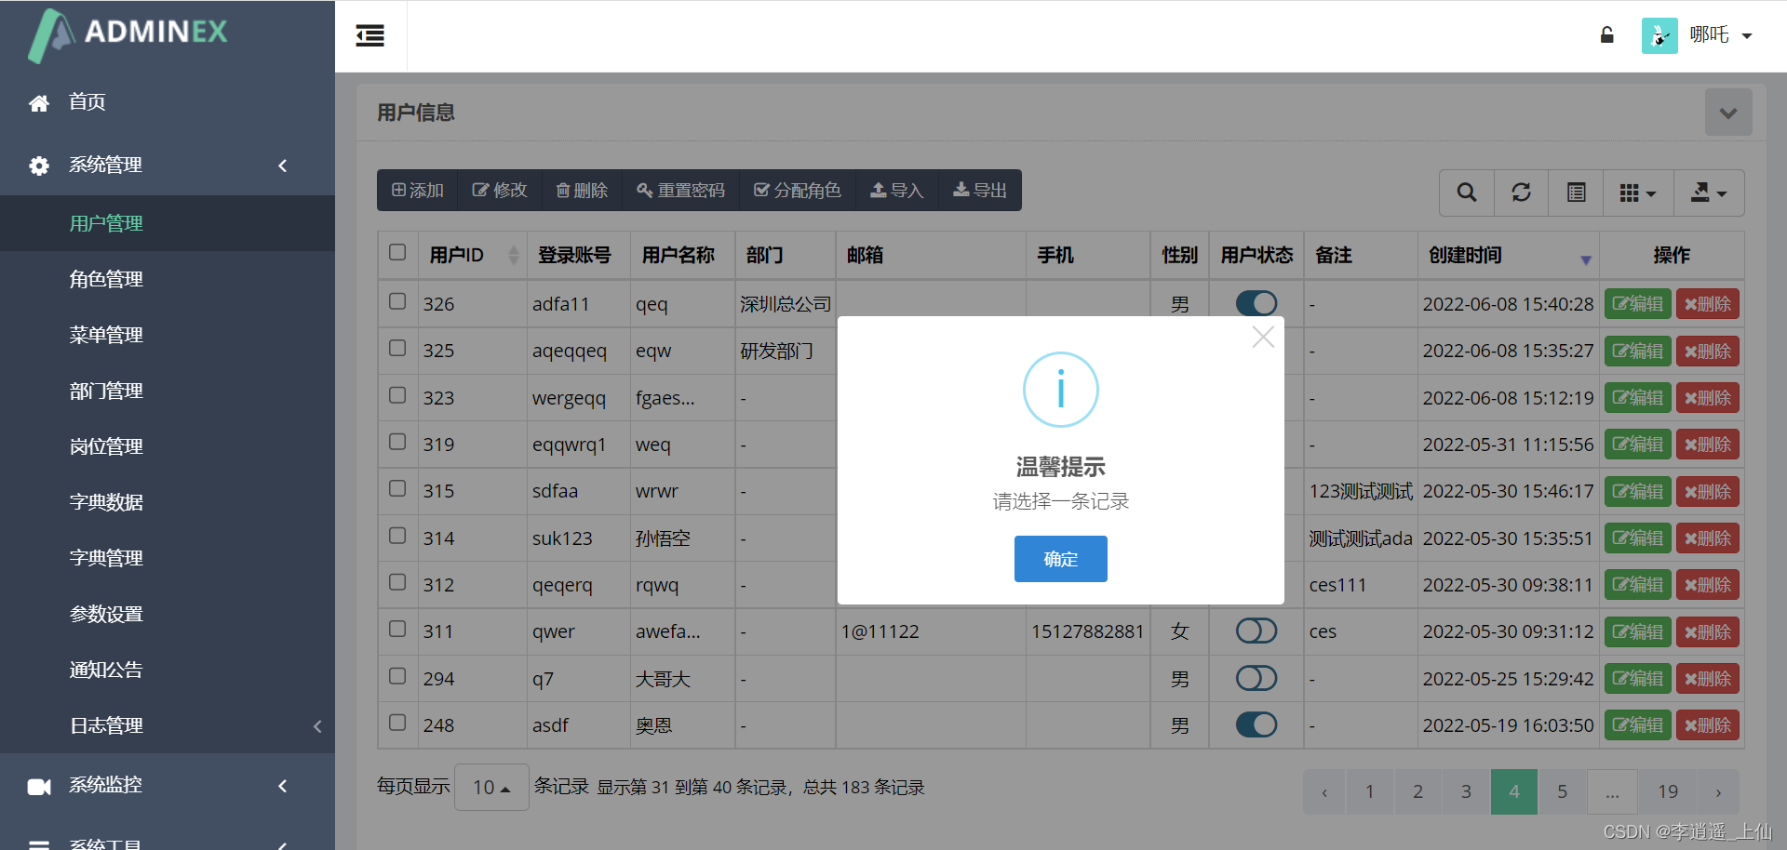Toggle the sidebar collapse hamburger icon
The image size is (1787, 850).
[370, 36]
